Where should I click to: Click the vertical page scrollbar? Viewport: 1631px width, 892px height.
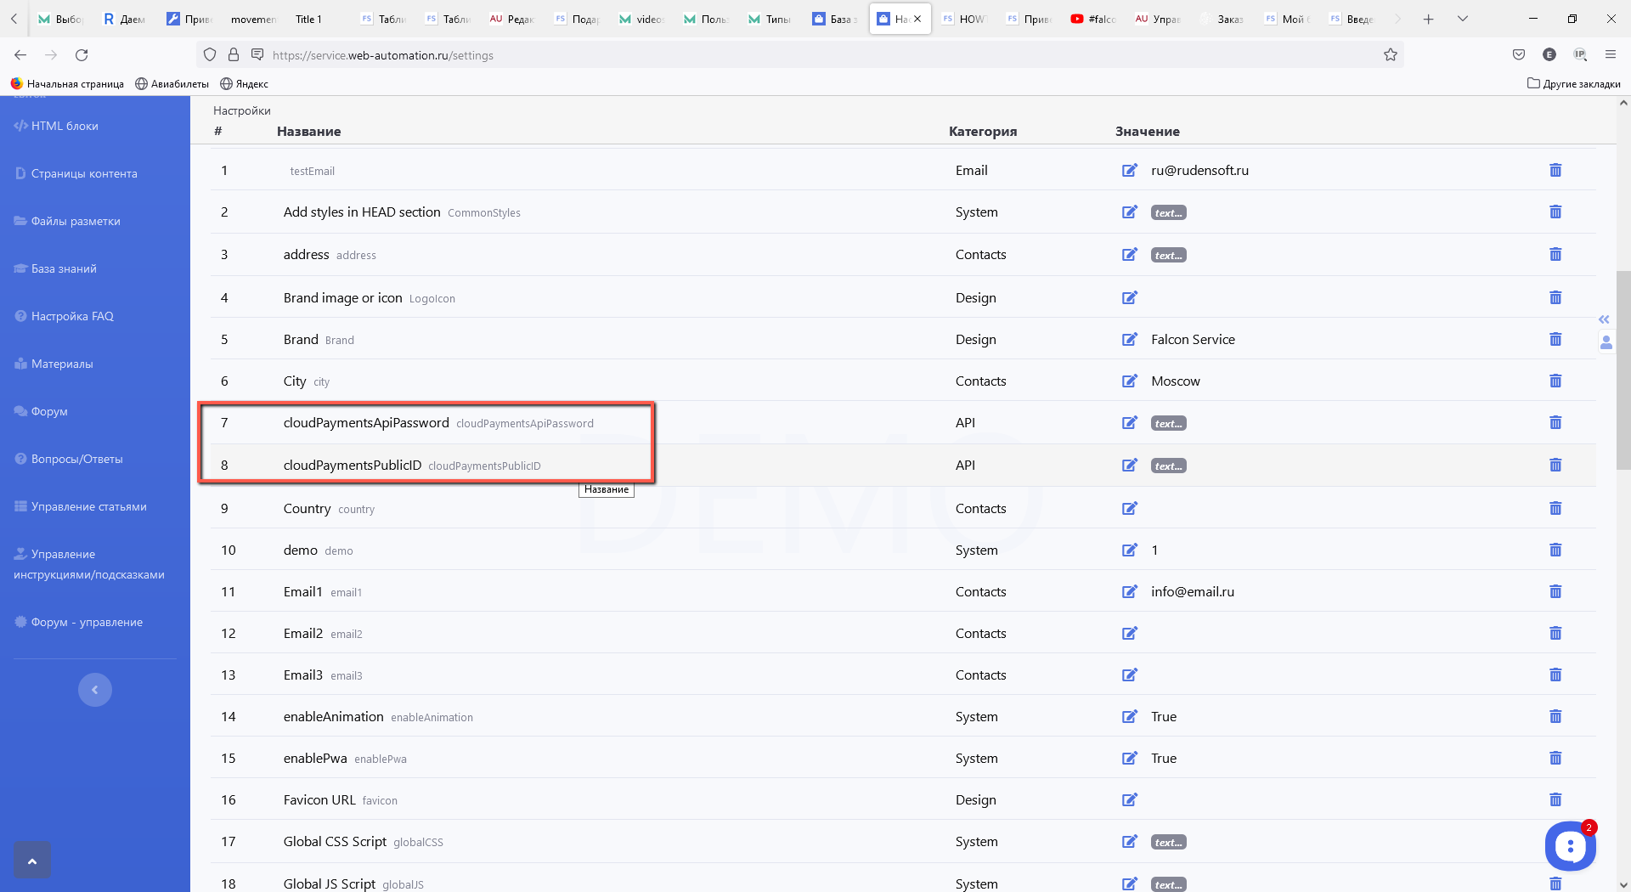[1623, 370]
